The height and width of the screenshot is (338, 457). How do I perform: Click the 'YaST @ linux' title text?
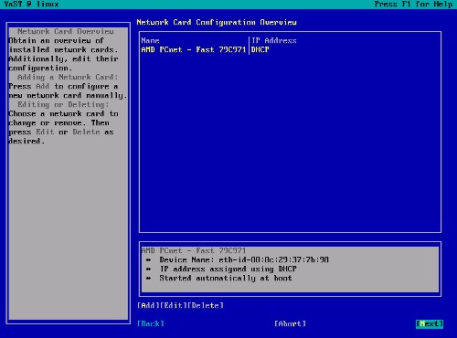pyautogui.click(x=31, y=5)
